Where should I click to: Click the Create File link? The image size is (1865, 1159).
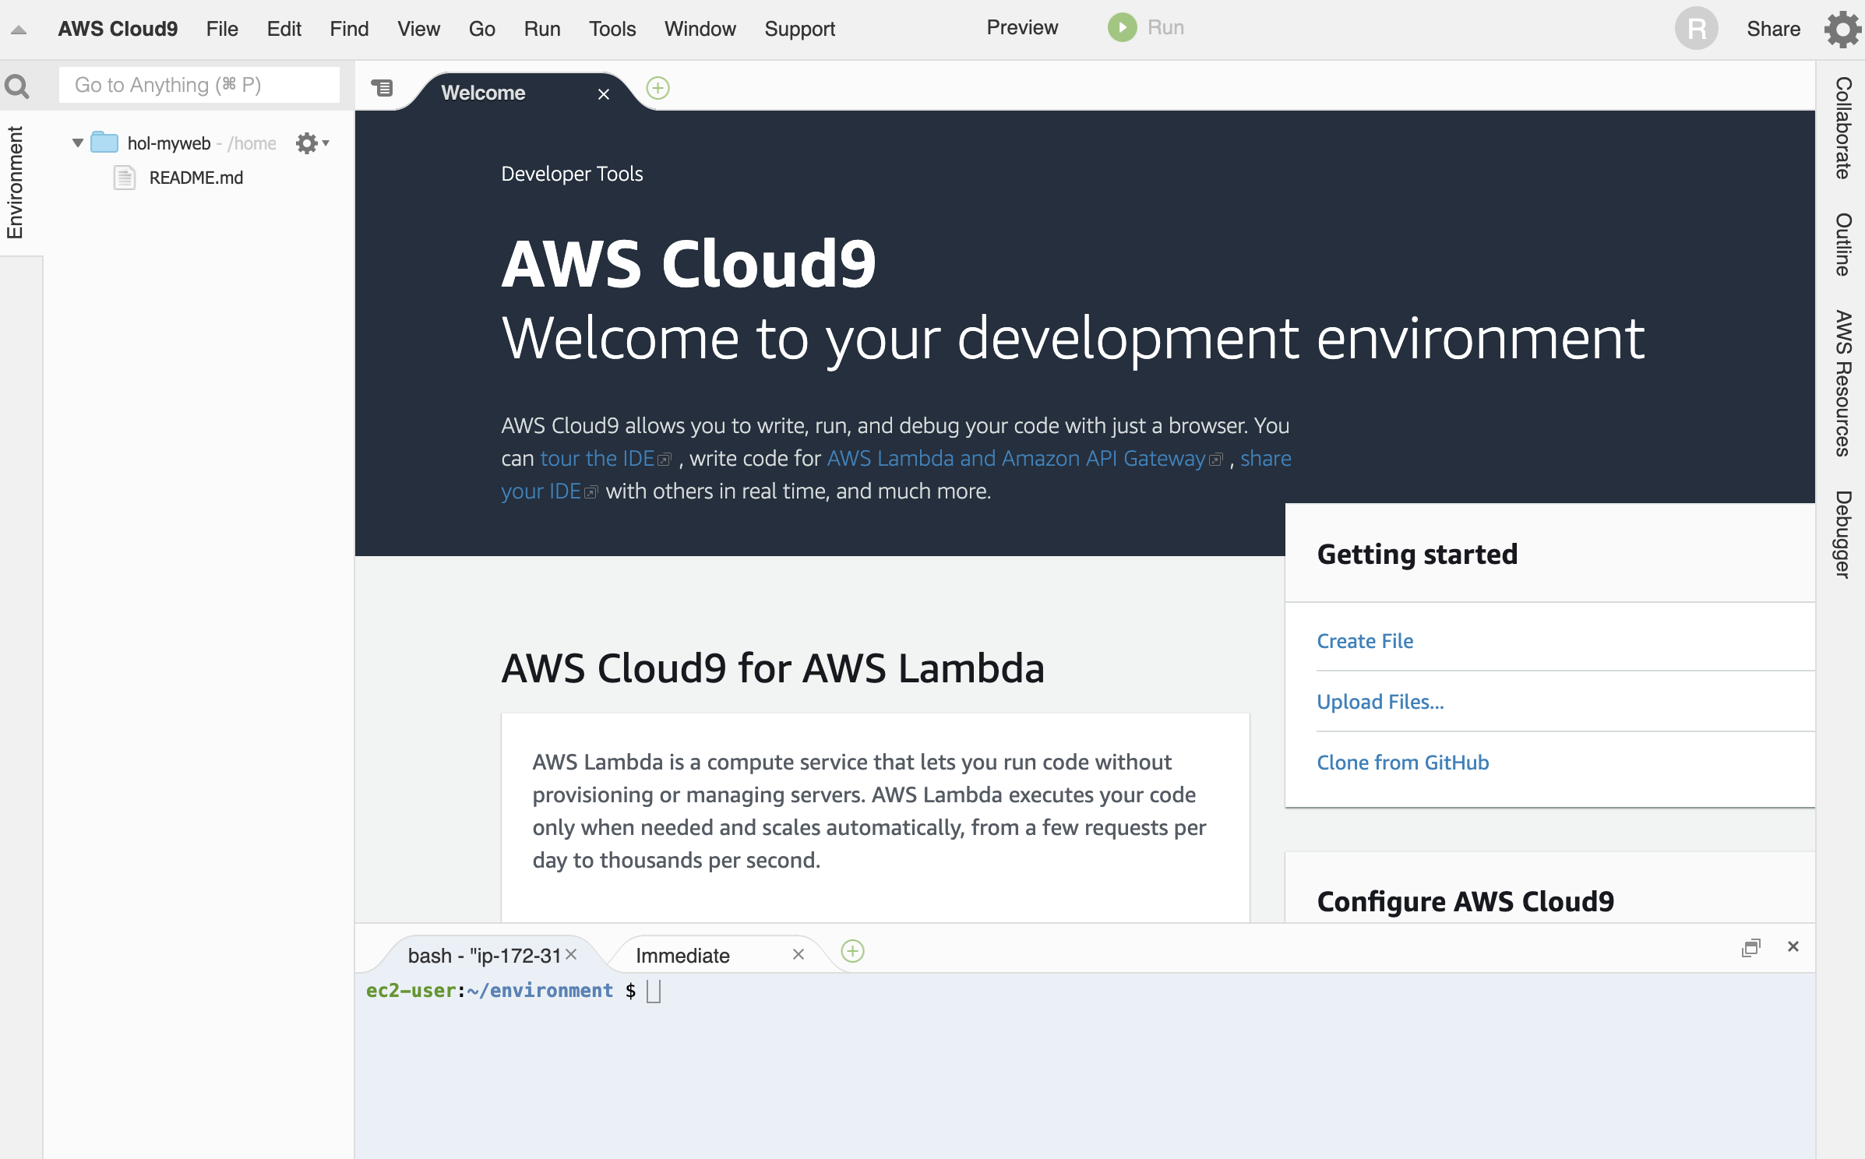pos(1365,641)
